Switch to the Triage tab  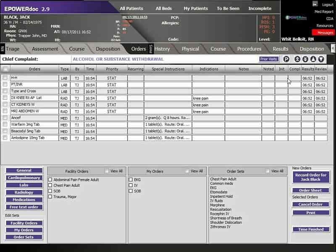(x=13, y=49)
